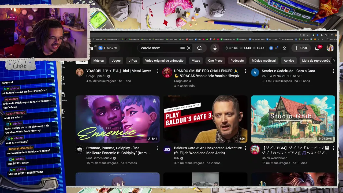343x193 pixels.
Task: Click the 45.4K stat in header
Action: coord(259,48)
